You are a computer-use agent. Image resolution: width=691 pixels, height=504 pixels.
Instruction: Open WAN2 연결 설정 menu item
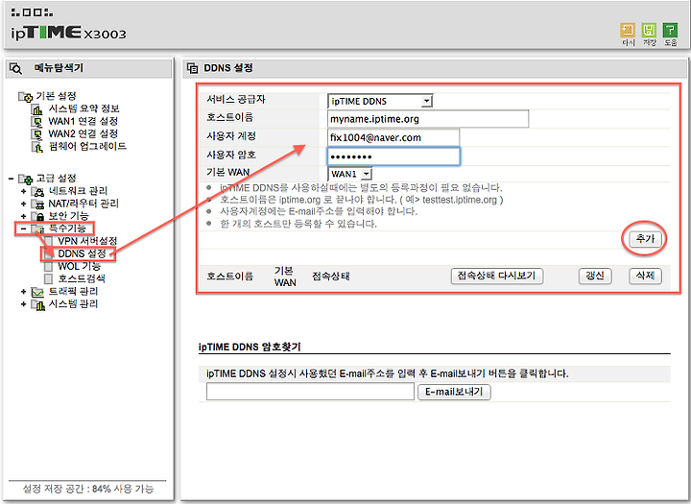(x=83, y=133)
